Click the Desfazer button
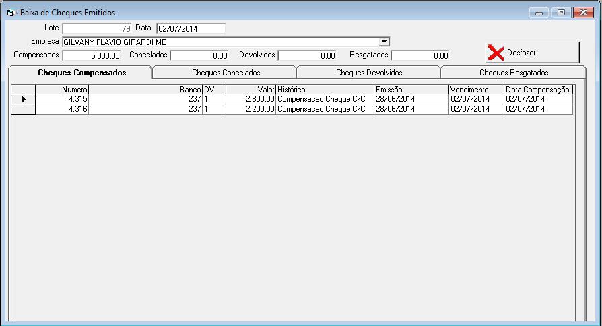 point(532,53)
